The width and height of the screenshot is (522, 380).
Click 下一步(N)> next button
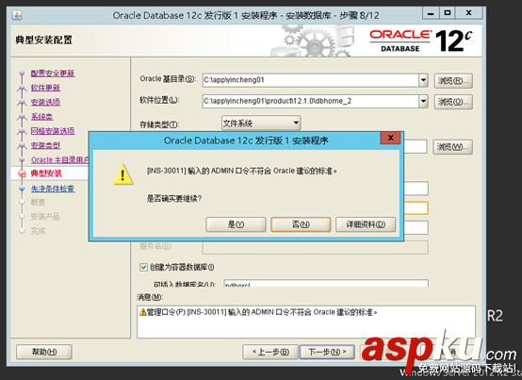pos(327,352)
